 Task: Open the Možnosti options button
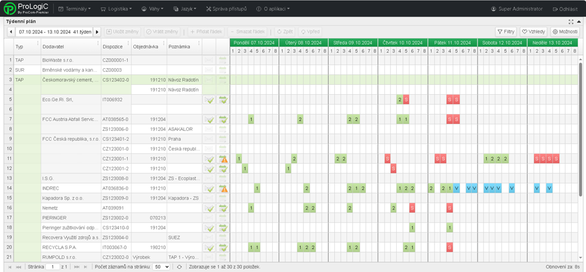pos(565,32)
